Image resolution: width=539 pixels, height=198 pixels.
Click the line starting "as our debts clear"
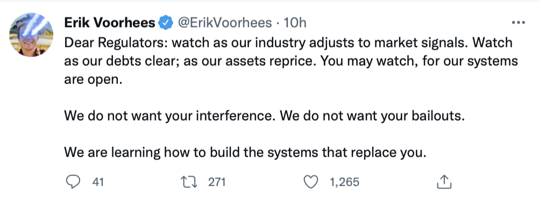[x=291, y=62]
